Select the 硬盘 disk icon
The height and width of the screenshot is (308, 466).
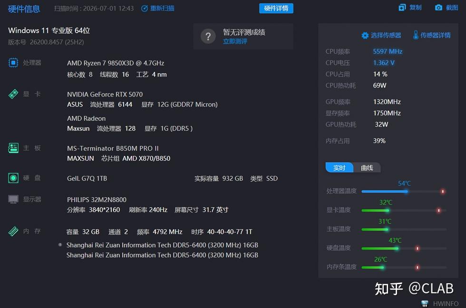pos(13,178)
